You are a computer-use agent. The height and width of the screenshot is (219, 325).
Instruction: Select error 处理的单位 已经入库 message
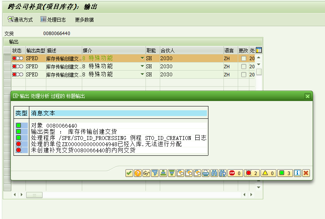(x=119, y=144)
